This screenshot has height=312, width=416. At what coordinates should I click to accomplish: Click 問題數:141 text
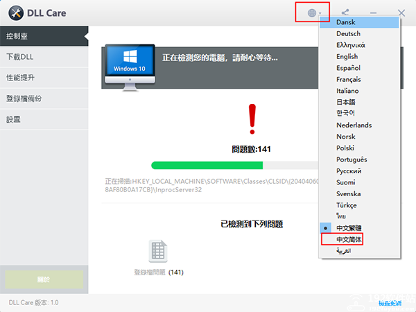(251, 149)
